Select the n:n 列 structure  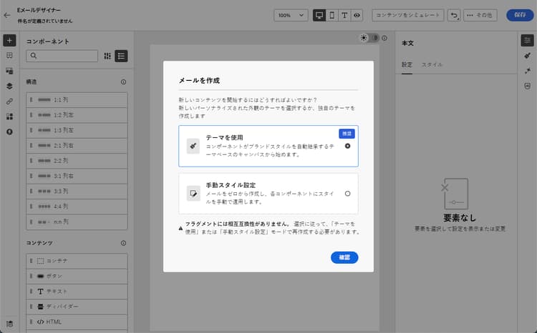(77, 222)
